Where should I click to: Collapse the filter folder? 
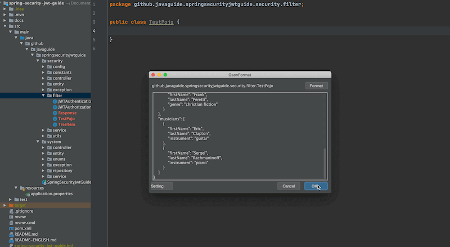tap(43, 96)
